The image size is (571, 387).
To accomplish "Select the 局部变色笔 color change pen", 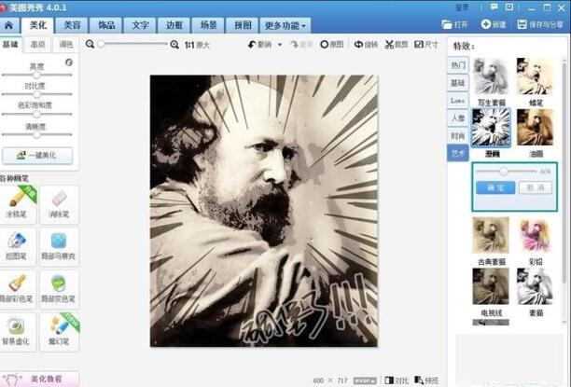I will coord(59,289).
